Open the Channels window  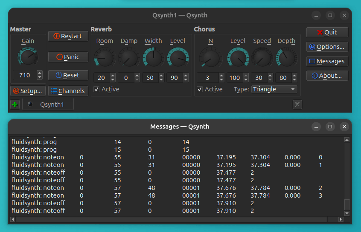68,91
